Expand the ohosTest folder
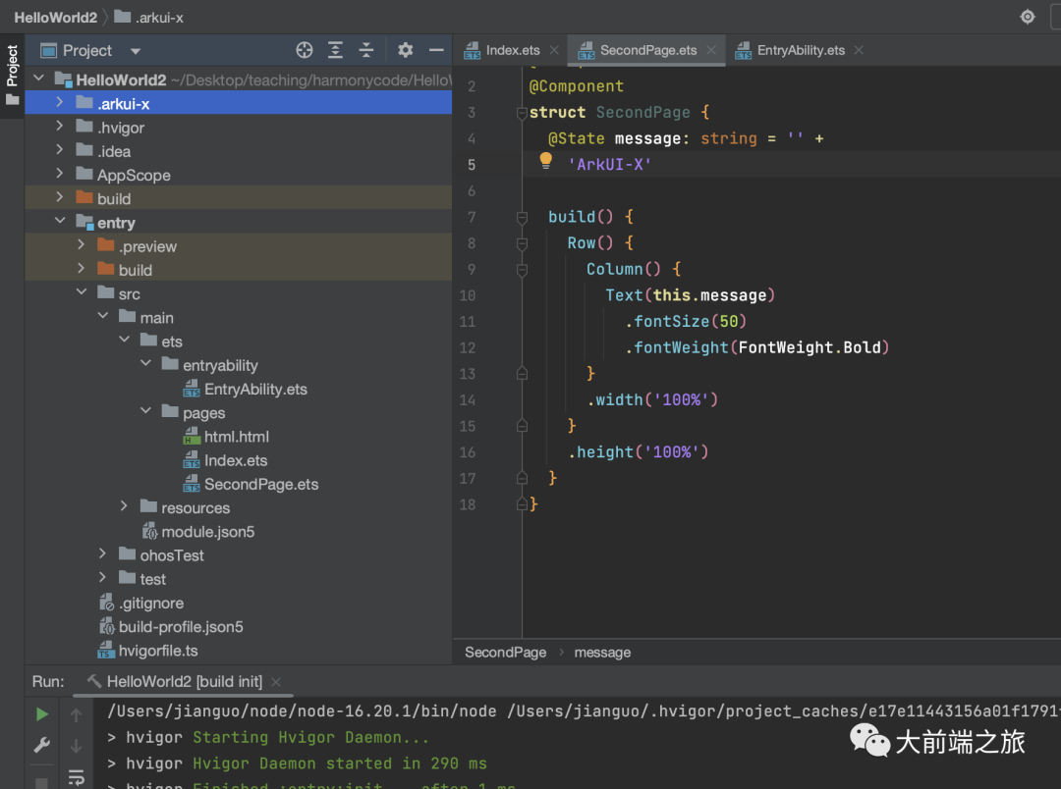This screenshot has width=1061, height=789. pos(102,554)
